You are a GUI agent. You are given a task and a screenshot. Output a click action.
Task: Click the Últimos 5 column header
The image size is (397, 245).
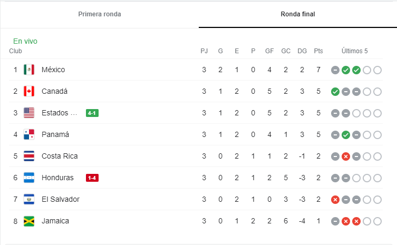tap(354, 51)
